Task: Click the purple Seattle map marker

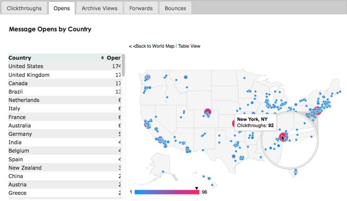Action: click(x=147, y=77)
